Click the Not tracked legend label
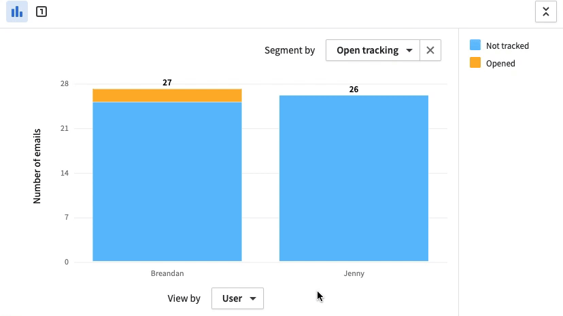 pyautogui.click(x=507, y=46)
